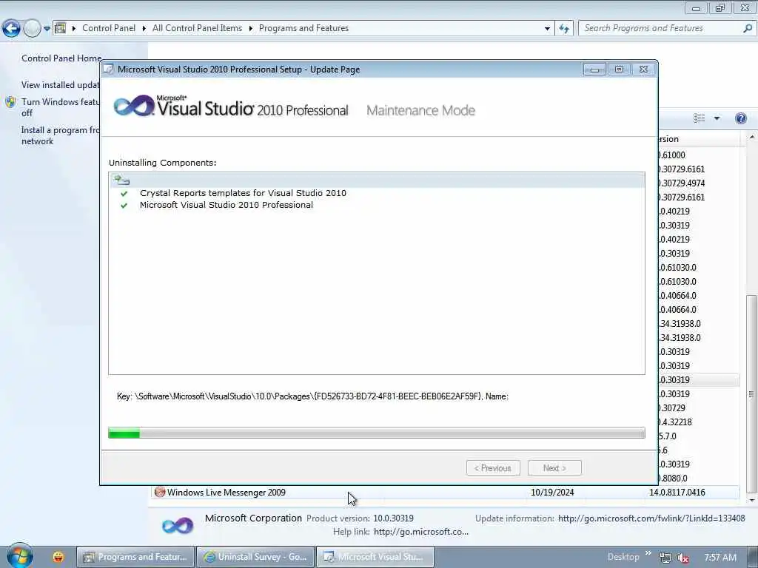This screenshot has height=568, width=758.
Task: Expand the Desktop toolbar chevron
Action: click(648, 553)
